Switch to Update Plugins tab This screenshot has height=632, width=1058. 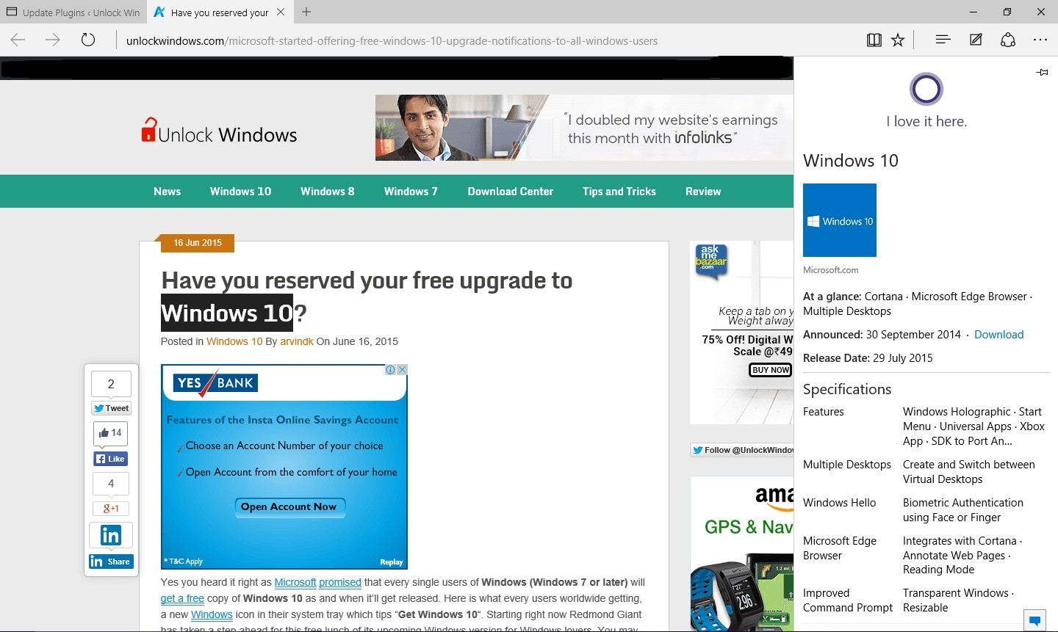point(73,12)
